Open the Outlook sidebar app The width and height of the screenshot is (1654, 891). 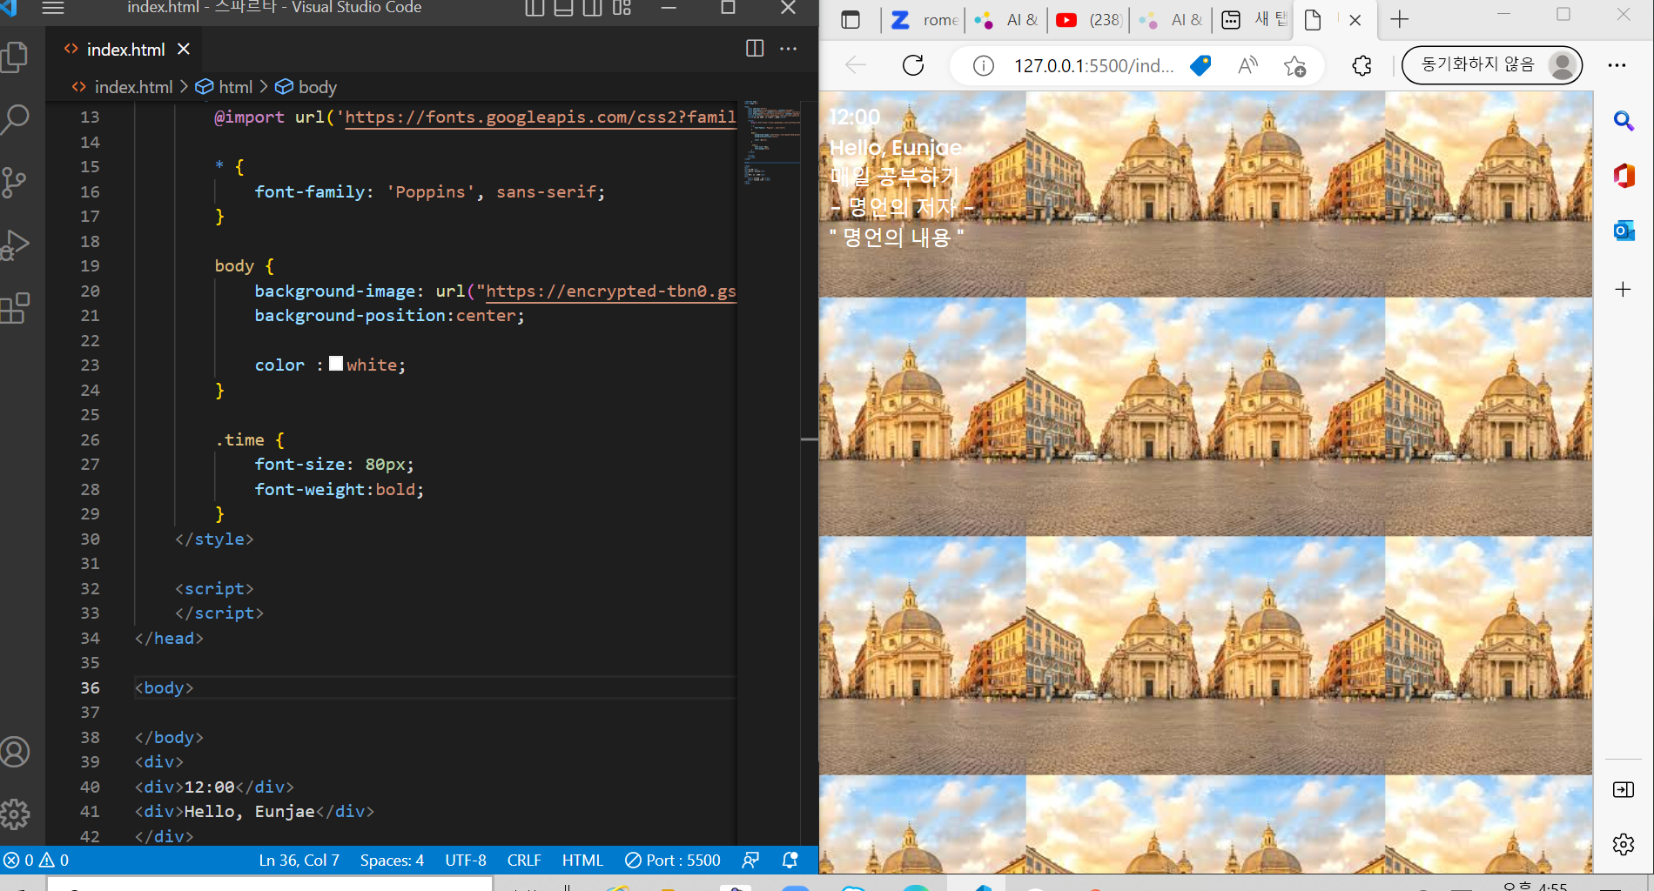click(x=1624, y=230)
